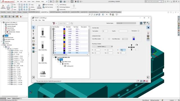Click the move right arrow icon
The height and width of the screenshot is (101, 180).
[134, 47]
